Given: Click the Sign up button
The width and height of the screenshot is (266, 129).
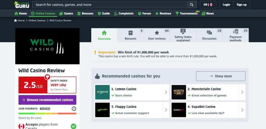Looking at the screenshot, I should [x=242, y=5].
